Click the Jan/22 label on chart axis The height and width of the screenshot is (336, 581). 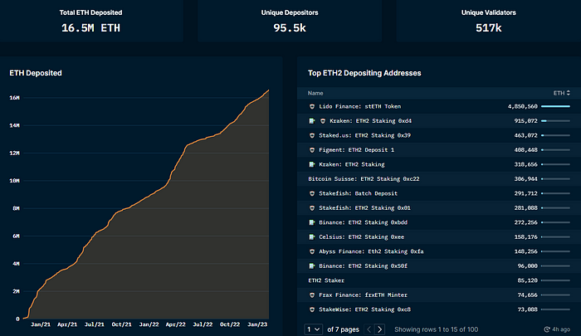pyautogui.click(x=149, y=324)
